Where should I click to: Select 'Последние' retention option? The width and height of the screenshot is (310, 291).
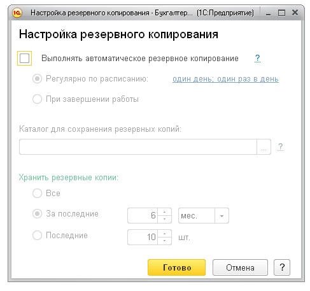point(37,236)
